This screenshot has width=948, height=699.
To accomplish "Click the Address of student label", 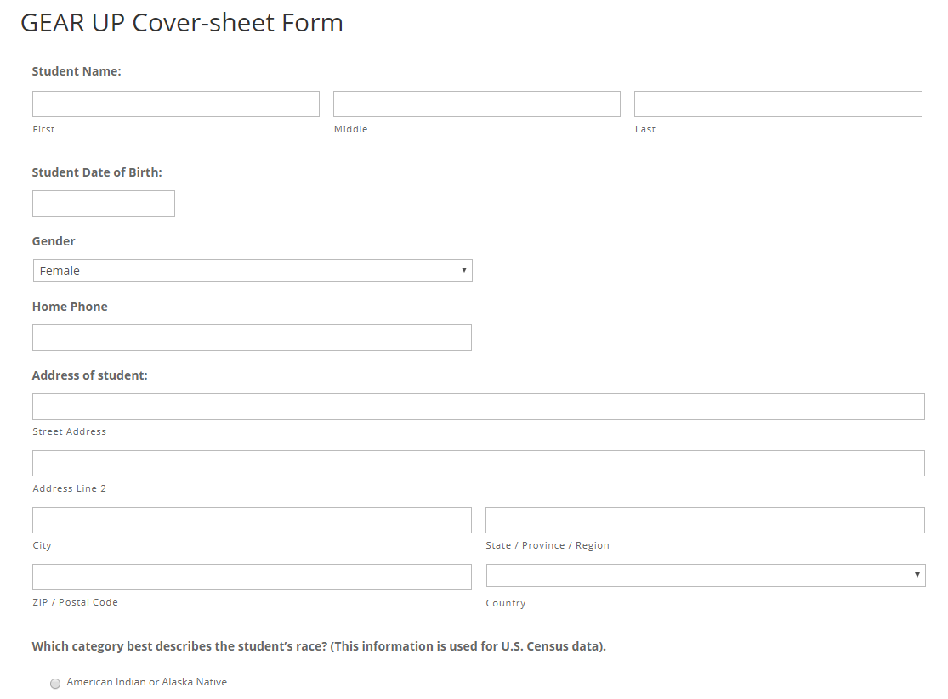I will point(89,375).
